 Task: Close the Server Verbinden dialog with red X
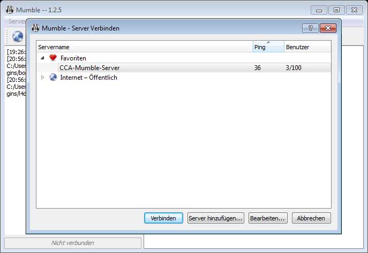click(326, 28)
